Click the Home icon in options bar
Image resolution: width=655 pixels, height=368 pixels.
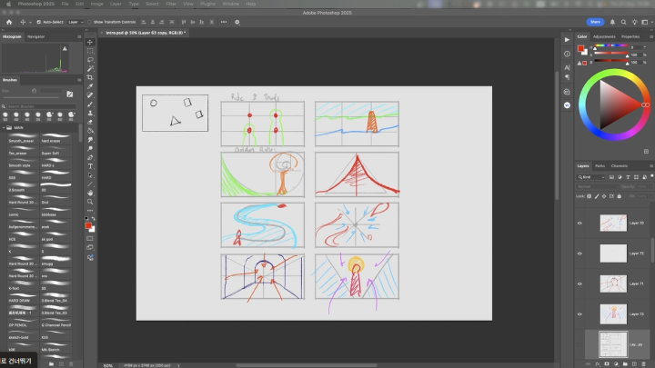[7, 21]
